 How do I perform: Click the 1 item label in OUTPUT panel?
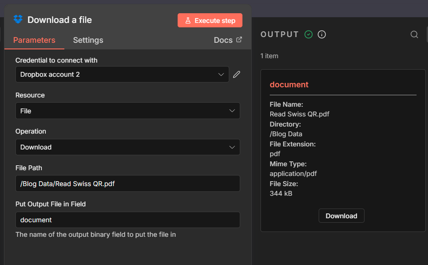[269, 56]
